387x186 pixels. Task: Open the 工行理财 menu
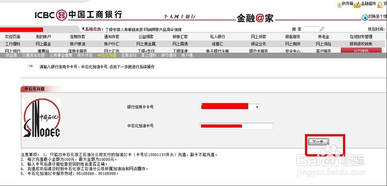tap(13, 44)
